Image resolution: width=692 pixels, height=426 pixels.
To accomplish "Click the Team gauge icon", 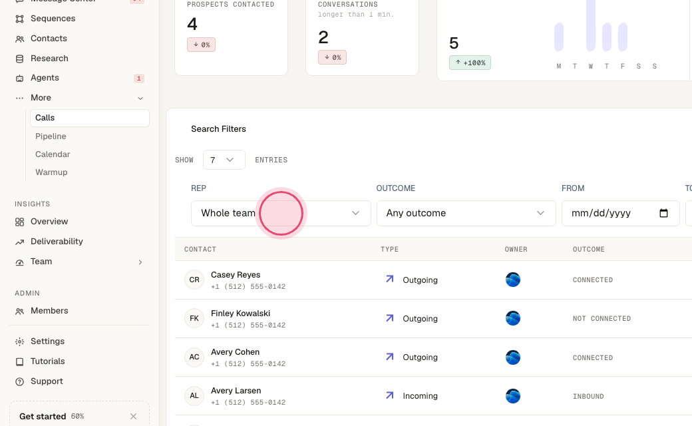I will [19, 262].
